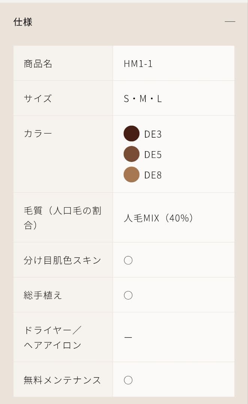Image resolution: width=248 pixels, height=404 pixels.
Task: Click the circle mark for 無料メンテナンス
Action: click(128, 380)
